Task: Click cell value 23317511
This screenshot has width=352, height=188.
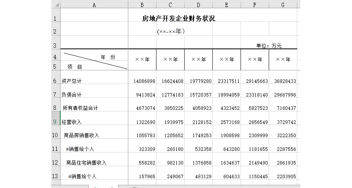Action: coord(229,81)
